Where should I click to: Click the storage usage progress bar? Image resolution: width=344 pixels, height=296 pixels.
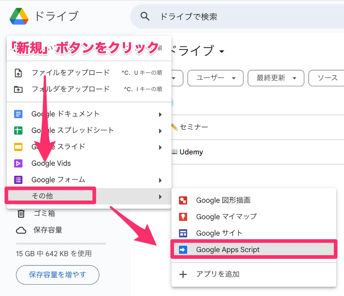click(x=61, y=244)
